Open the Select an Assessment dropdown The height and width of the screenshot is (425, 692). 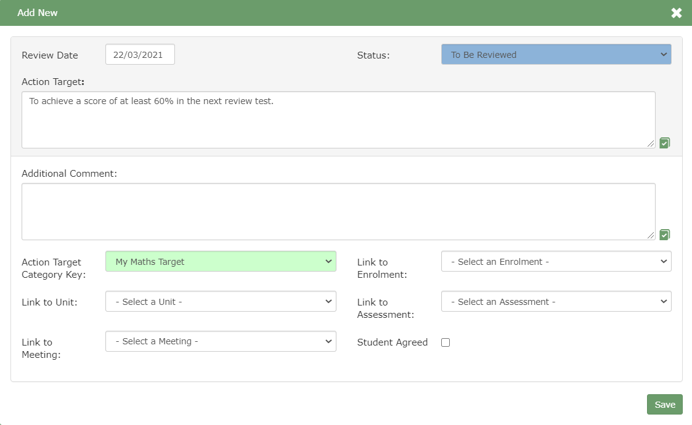click(x=556, y=301)
